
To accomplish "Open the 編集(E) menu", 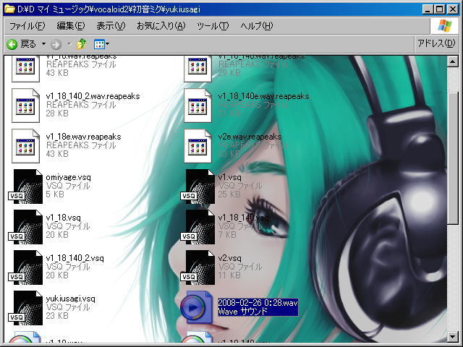I will pos(71,26).
